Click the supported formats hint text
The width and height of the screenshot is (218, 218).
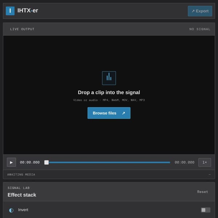109,100
